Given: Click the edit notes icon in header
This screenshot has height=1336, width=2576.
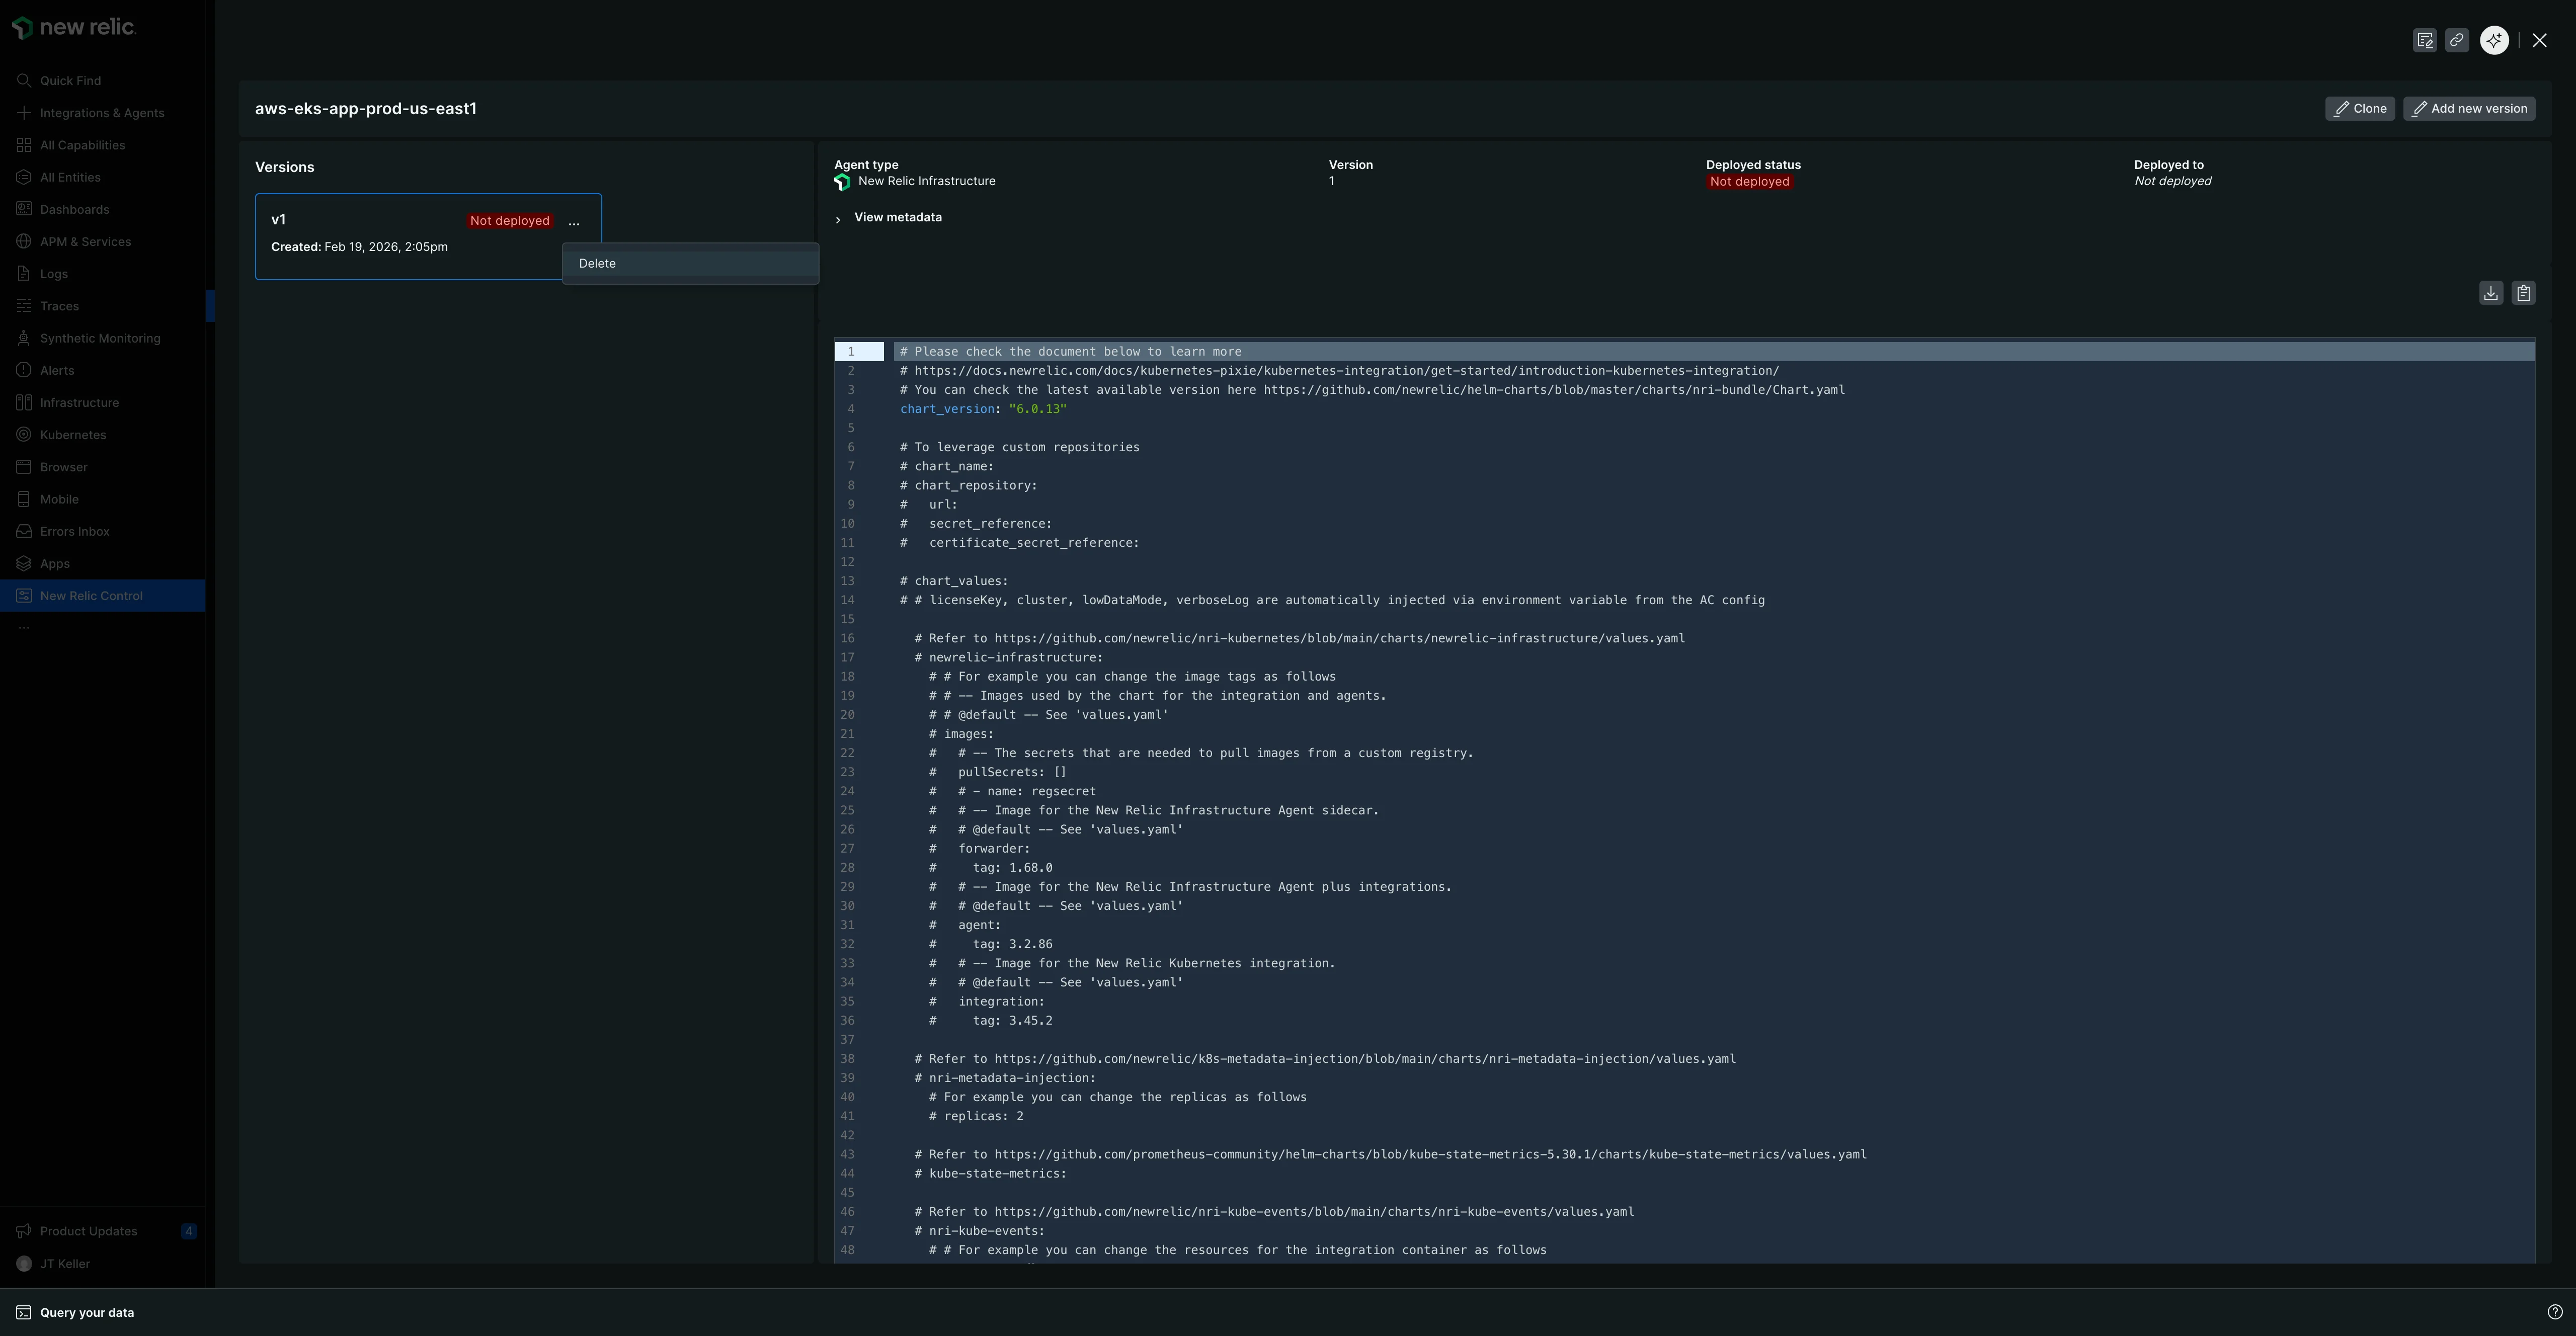Looking at the screenshot, I should click(x=2424, y=40).
